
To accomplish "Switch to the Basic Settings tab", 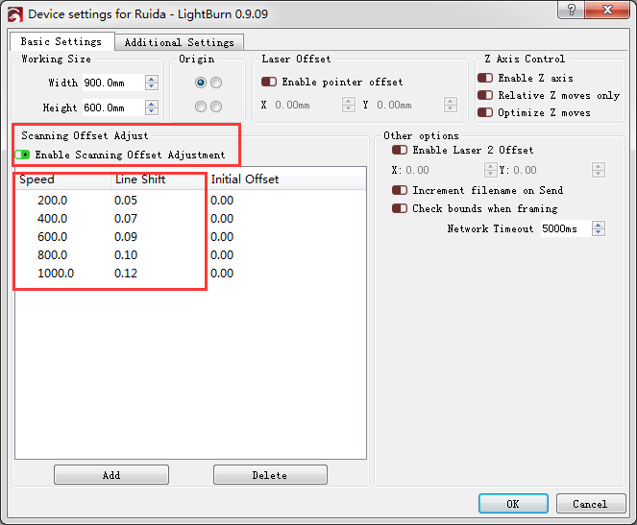I will (x=61, y=41).
